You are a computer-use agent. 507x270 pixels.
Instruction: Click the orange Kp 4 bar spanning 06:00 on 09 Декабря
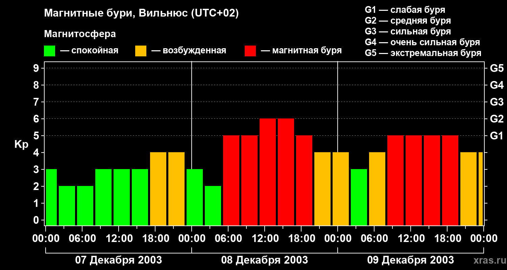point(377,189)
